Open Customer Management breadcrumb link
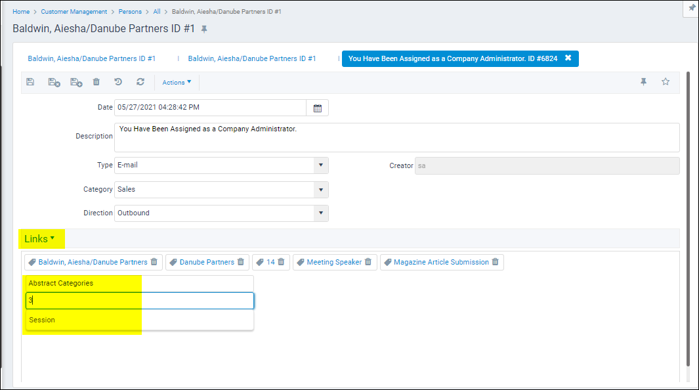The height and width of the screenshot is (390, 699). tap(74, 12)
